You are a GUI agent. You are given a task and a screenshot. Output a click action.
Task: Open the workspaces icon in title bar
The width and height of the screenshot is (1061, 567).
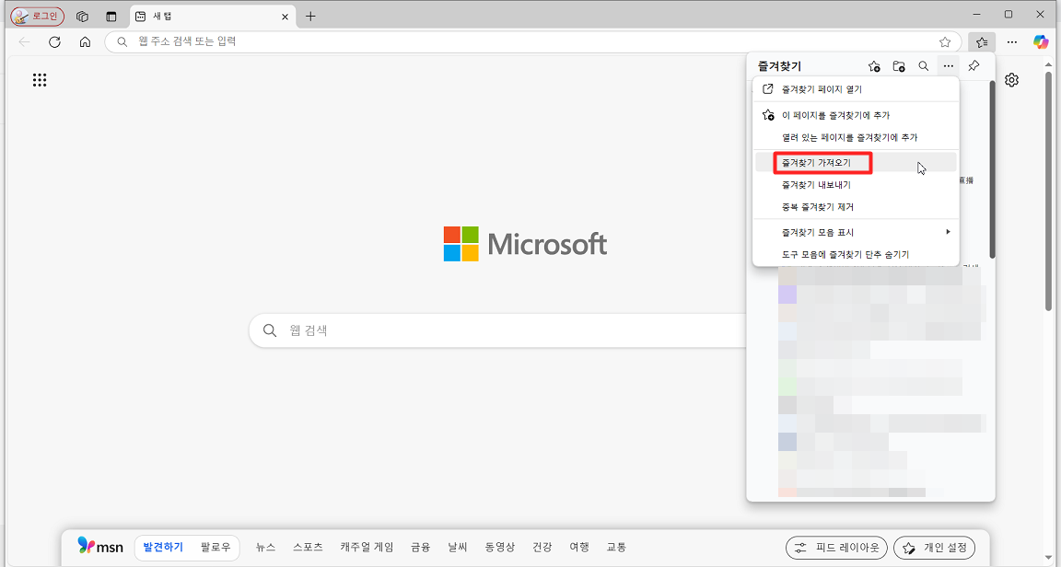[83, 17]
